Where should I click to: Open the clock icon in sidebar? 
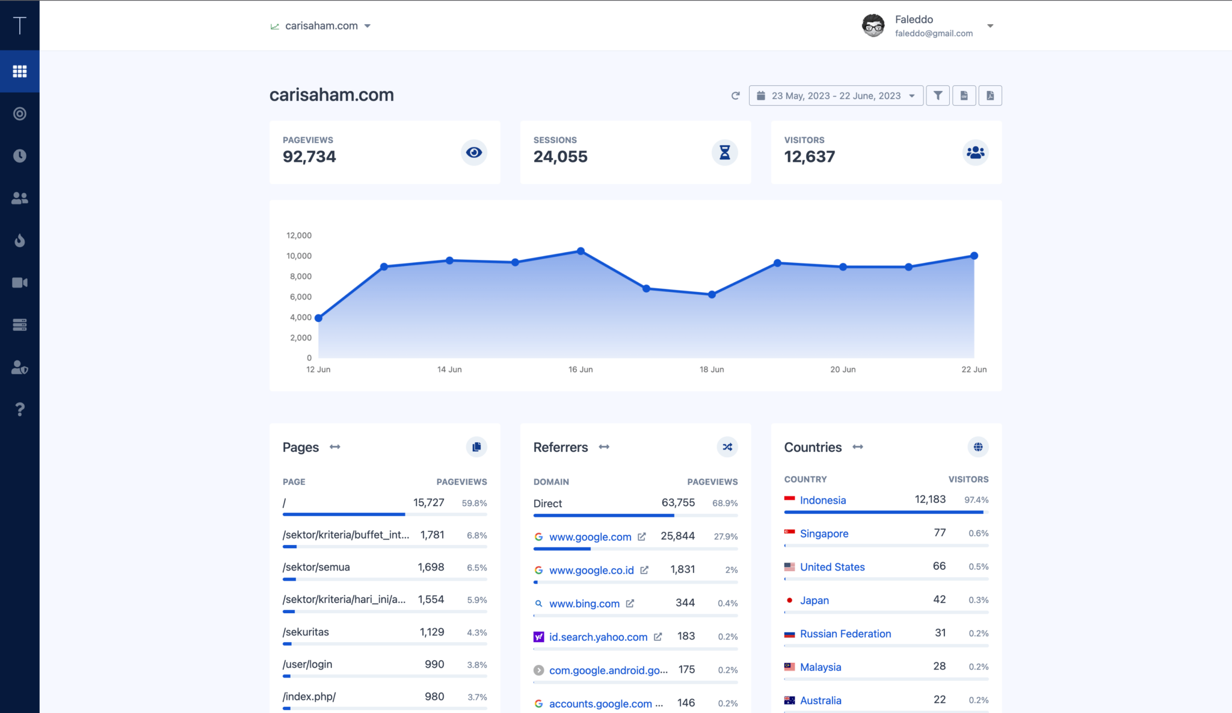(20, 156)
